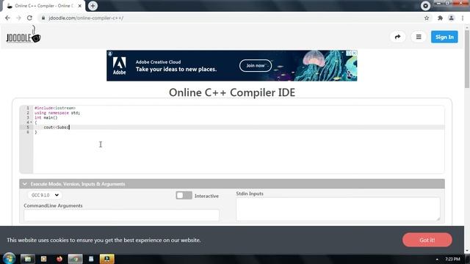Dismiss the cookie notice with Got it!
The height and width of the screenshot is (264, 470).
tap(427, 240)
